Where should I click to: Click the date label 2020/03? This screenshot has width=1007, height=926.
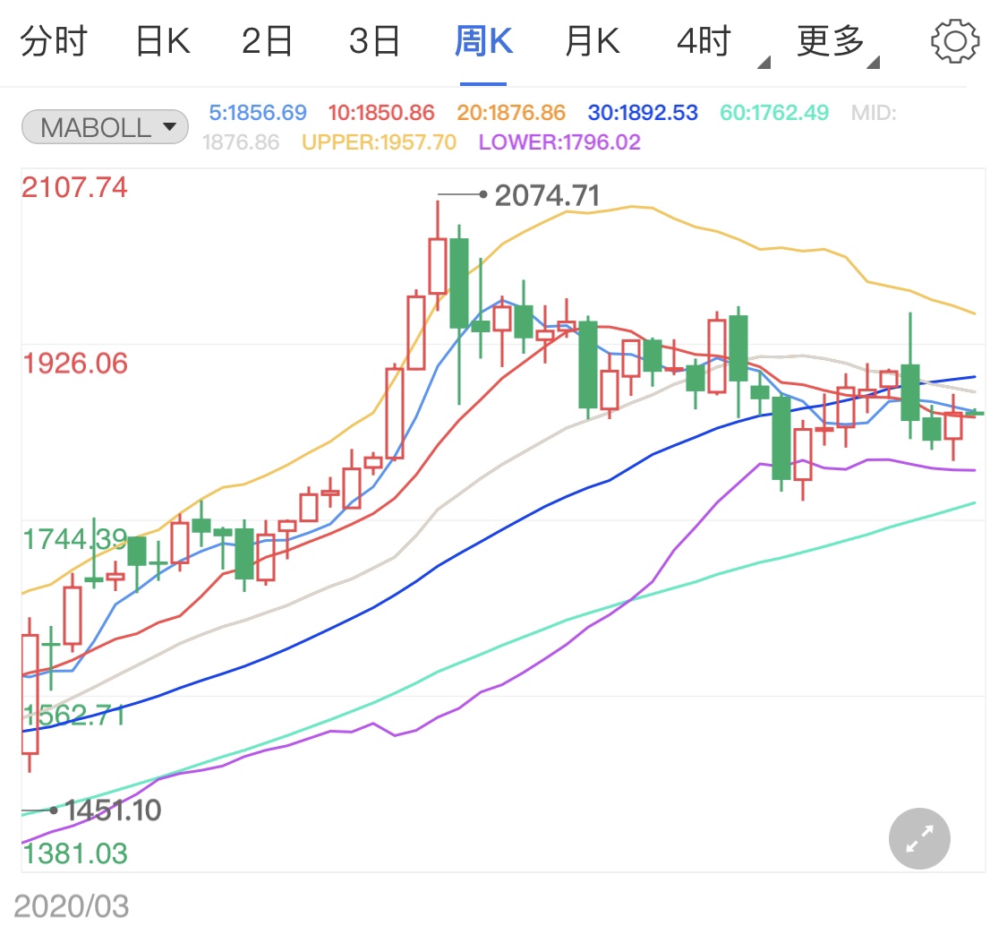tap(72, 906)
